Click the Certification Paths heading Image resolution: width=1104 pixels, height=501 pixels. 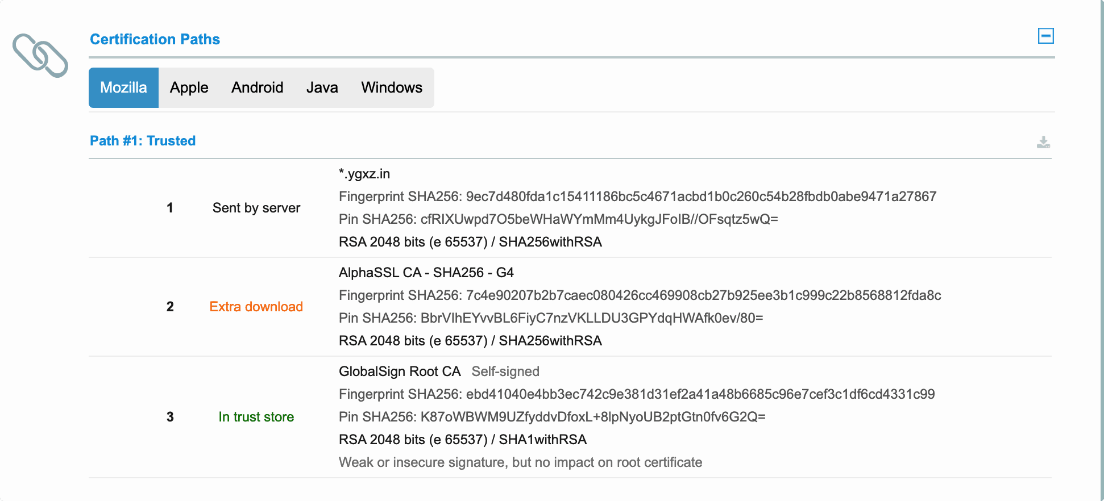click(155, 39)
